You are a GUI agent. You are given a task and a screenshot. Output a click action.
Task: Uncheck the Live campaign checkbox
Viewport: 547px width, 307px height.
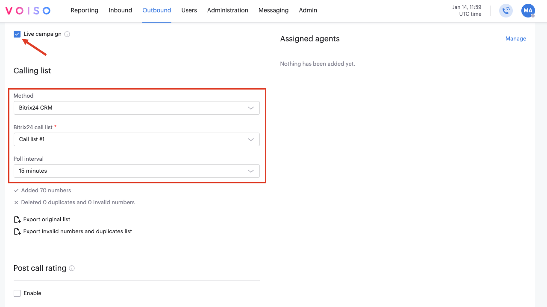pos(17,34)
